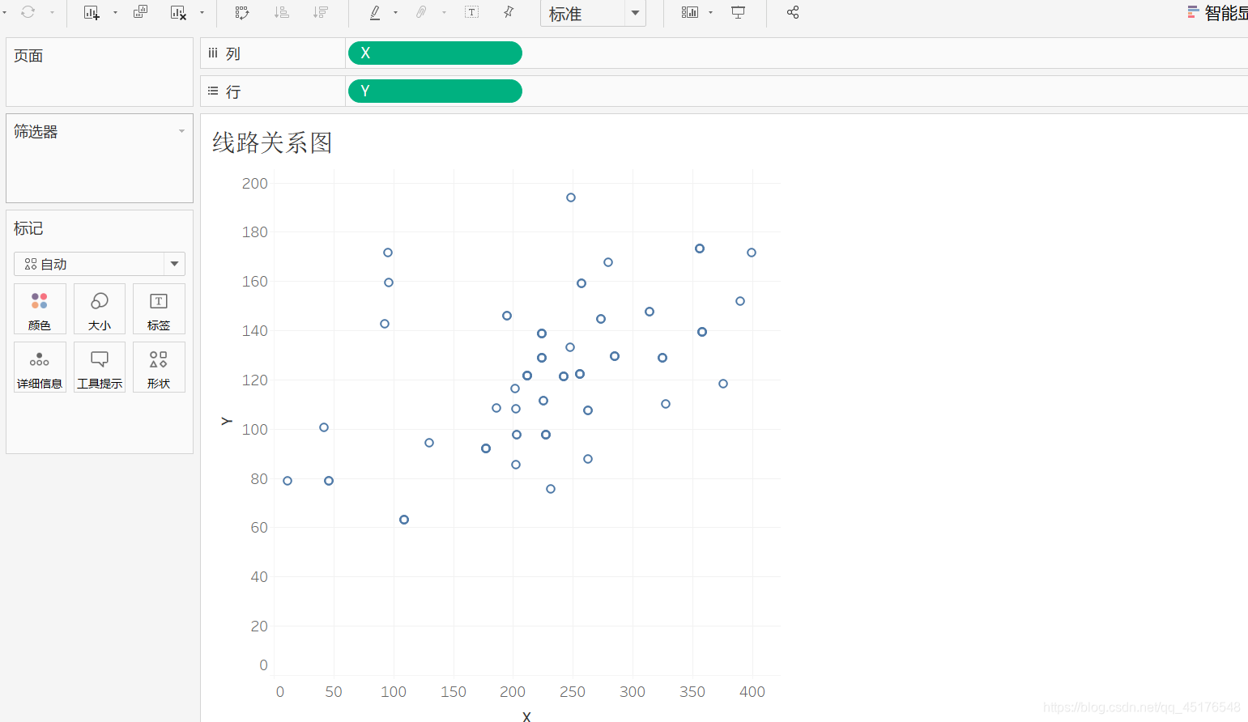Click the 标签 label marks button
Screen dimensions: 1248x722
tap(159, 309)
